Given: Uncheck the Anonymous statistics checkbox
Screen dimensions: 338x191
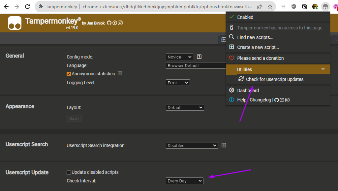Looking at the screenshot, I should point(69,74).
